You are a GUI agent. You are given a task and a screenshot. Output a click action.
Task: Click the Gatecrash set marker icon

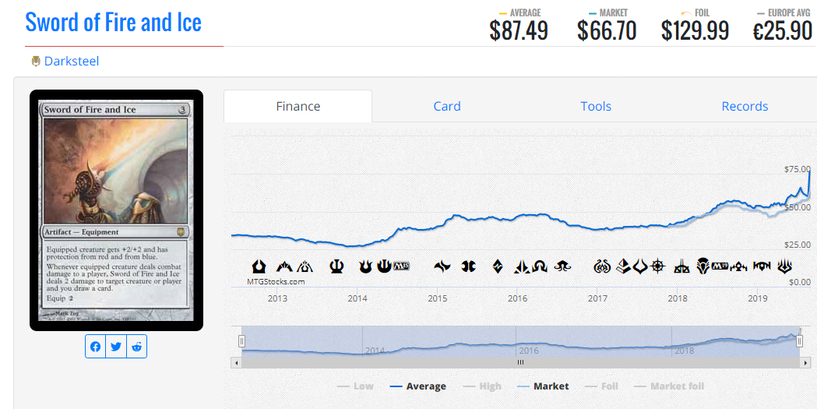(284, 266)
